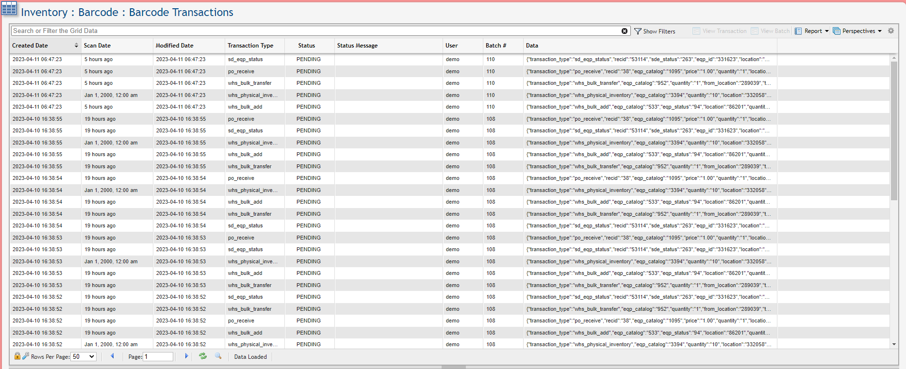Go to the previous page arrow
Viewport: 906px width, 369px height.
[x=112, y=356]
